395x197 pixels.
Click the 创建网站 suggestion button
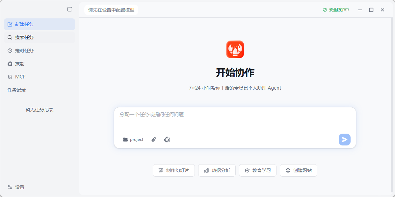(x=299, y=170)
